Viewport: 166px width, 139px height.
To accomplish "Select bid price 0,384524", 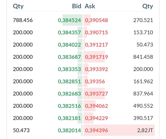I will [x=70, y=20].
